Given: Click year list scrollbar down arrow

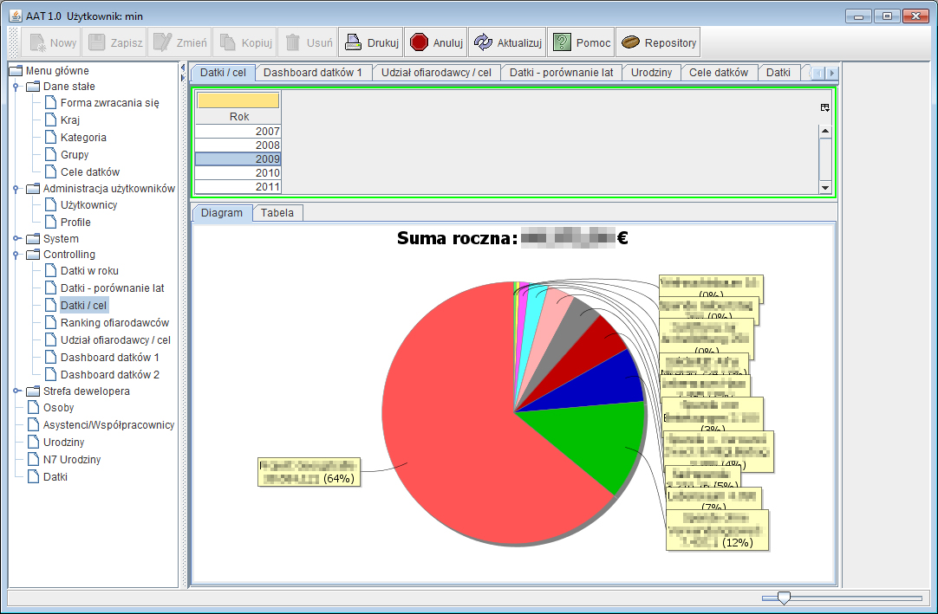Looking at the screenshot, I should [825, 187].
